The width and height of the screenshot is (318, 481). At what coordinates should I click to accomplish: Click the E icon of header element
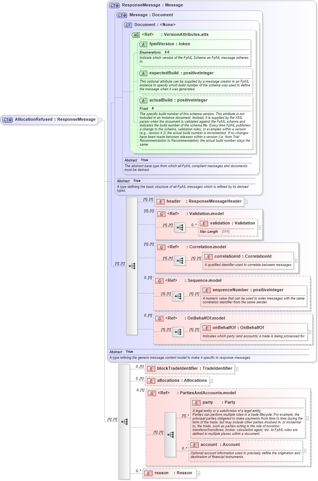[160, 201]
